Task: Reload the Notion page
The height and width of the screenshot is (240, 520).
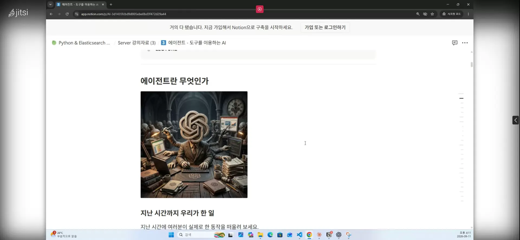Action: pyautogui.click(x=67, y=14)
